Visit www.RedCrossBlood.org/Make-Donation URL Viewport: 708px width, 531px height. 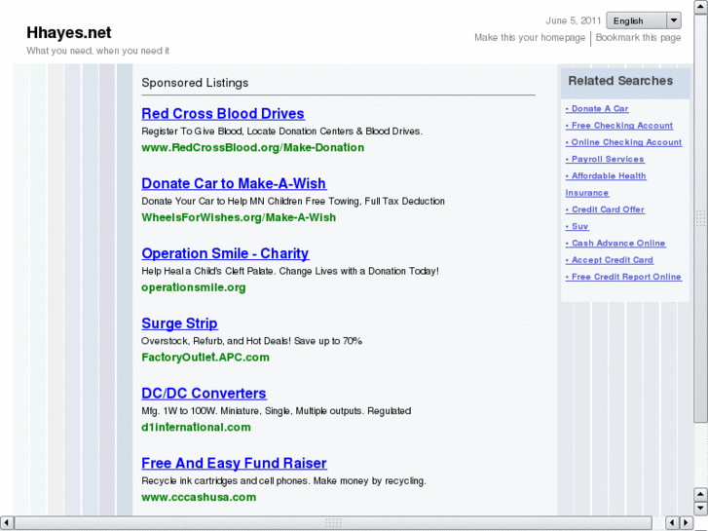252,147
